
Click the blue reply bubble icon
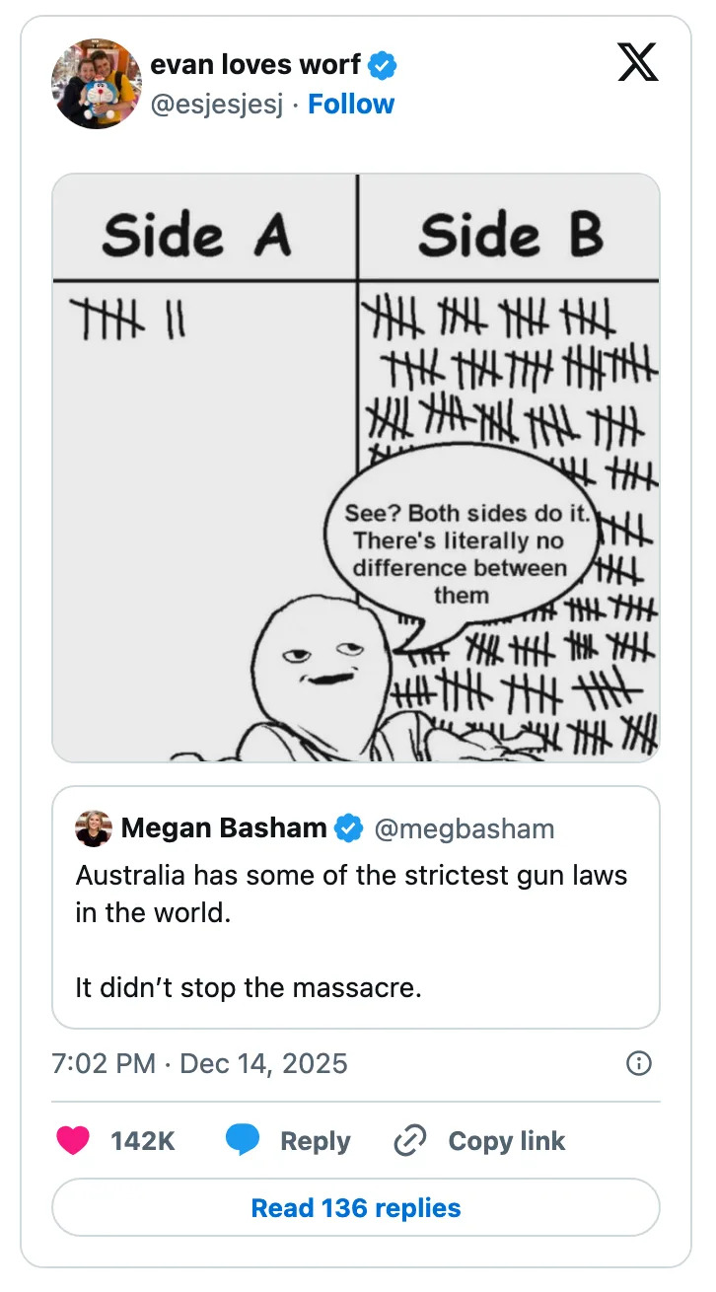click(243, 1141)
